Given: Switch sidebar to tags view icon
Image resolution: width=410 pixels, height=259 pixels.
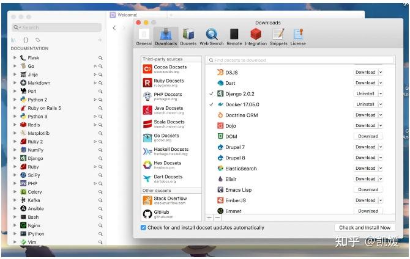Looking at the screenshot, I should pos(38,40).
